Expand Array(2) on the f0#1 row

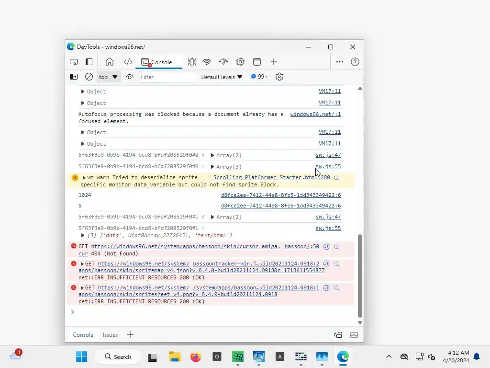pyautogui.click(x=212, y=217)
